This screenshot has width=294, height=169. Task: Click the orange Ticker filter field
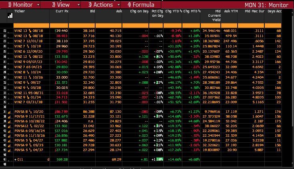tap(31, 26)
